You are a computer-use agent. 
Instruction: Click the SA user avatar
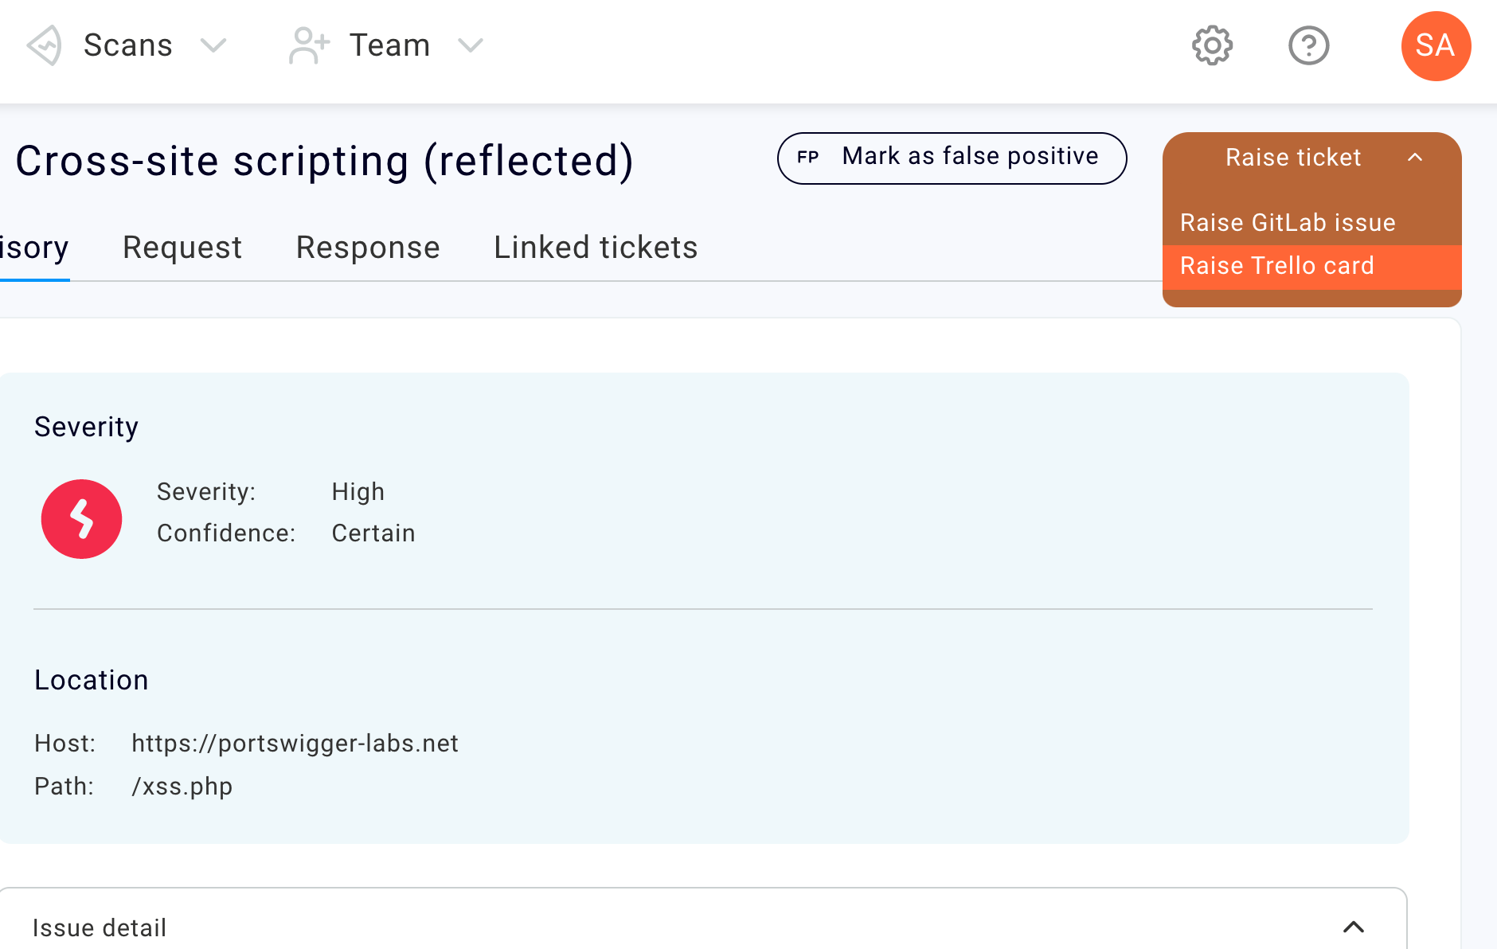pyautogui.click(x=1436, y=45)
